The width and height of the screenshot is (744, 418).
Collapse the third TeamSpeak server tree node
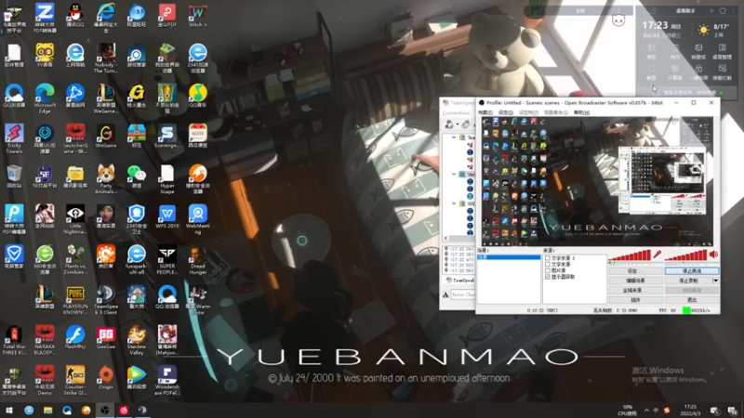point(454,203)
